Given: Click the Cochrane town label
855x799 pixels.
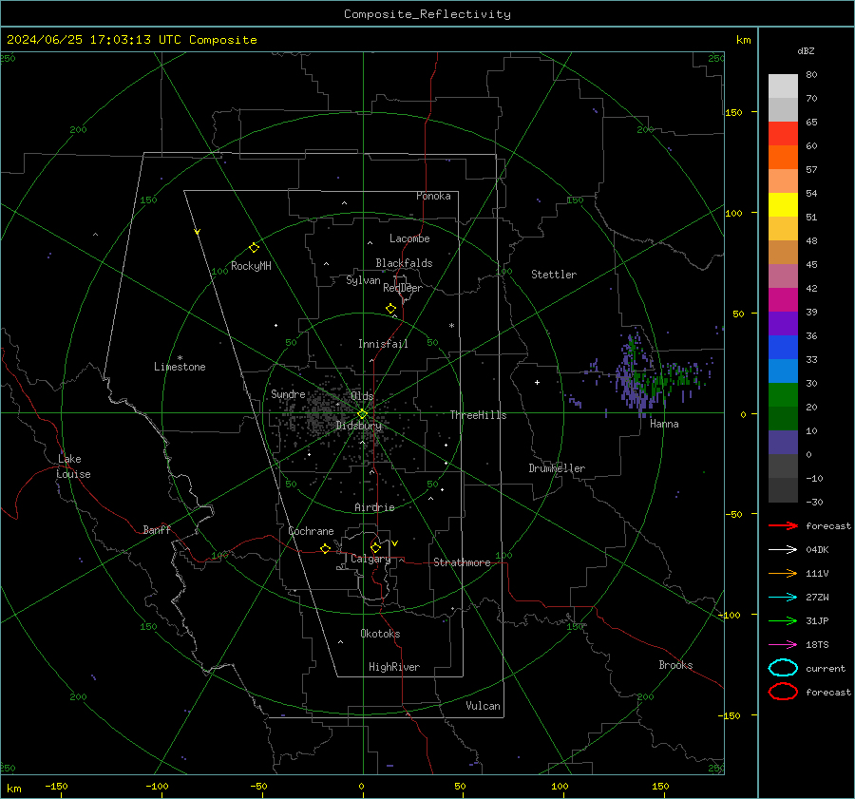Looking at the screenshot, I should coord(311,531).
